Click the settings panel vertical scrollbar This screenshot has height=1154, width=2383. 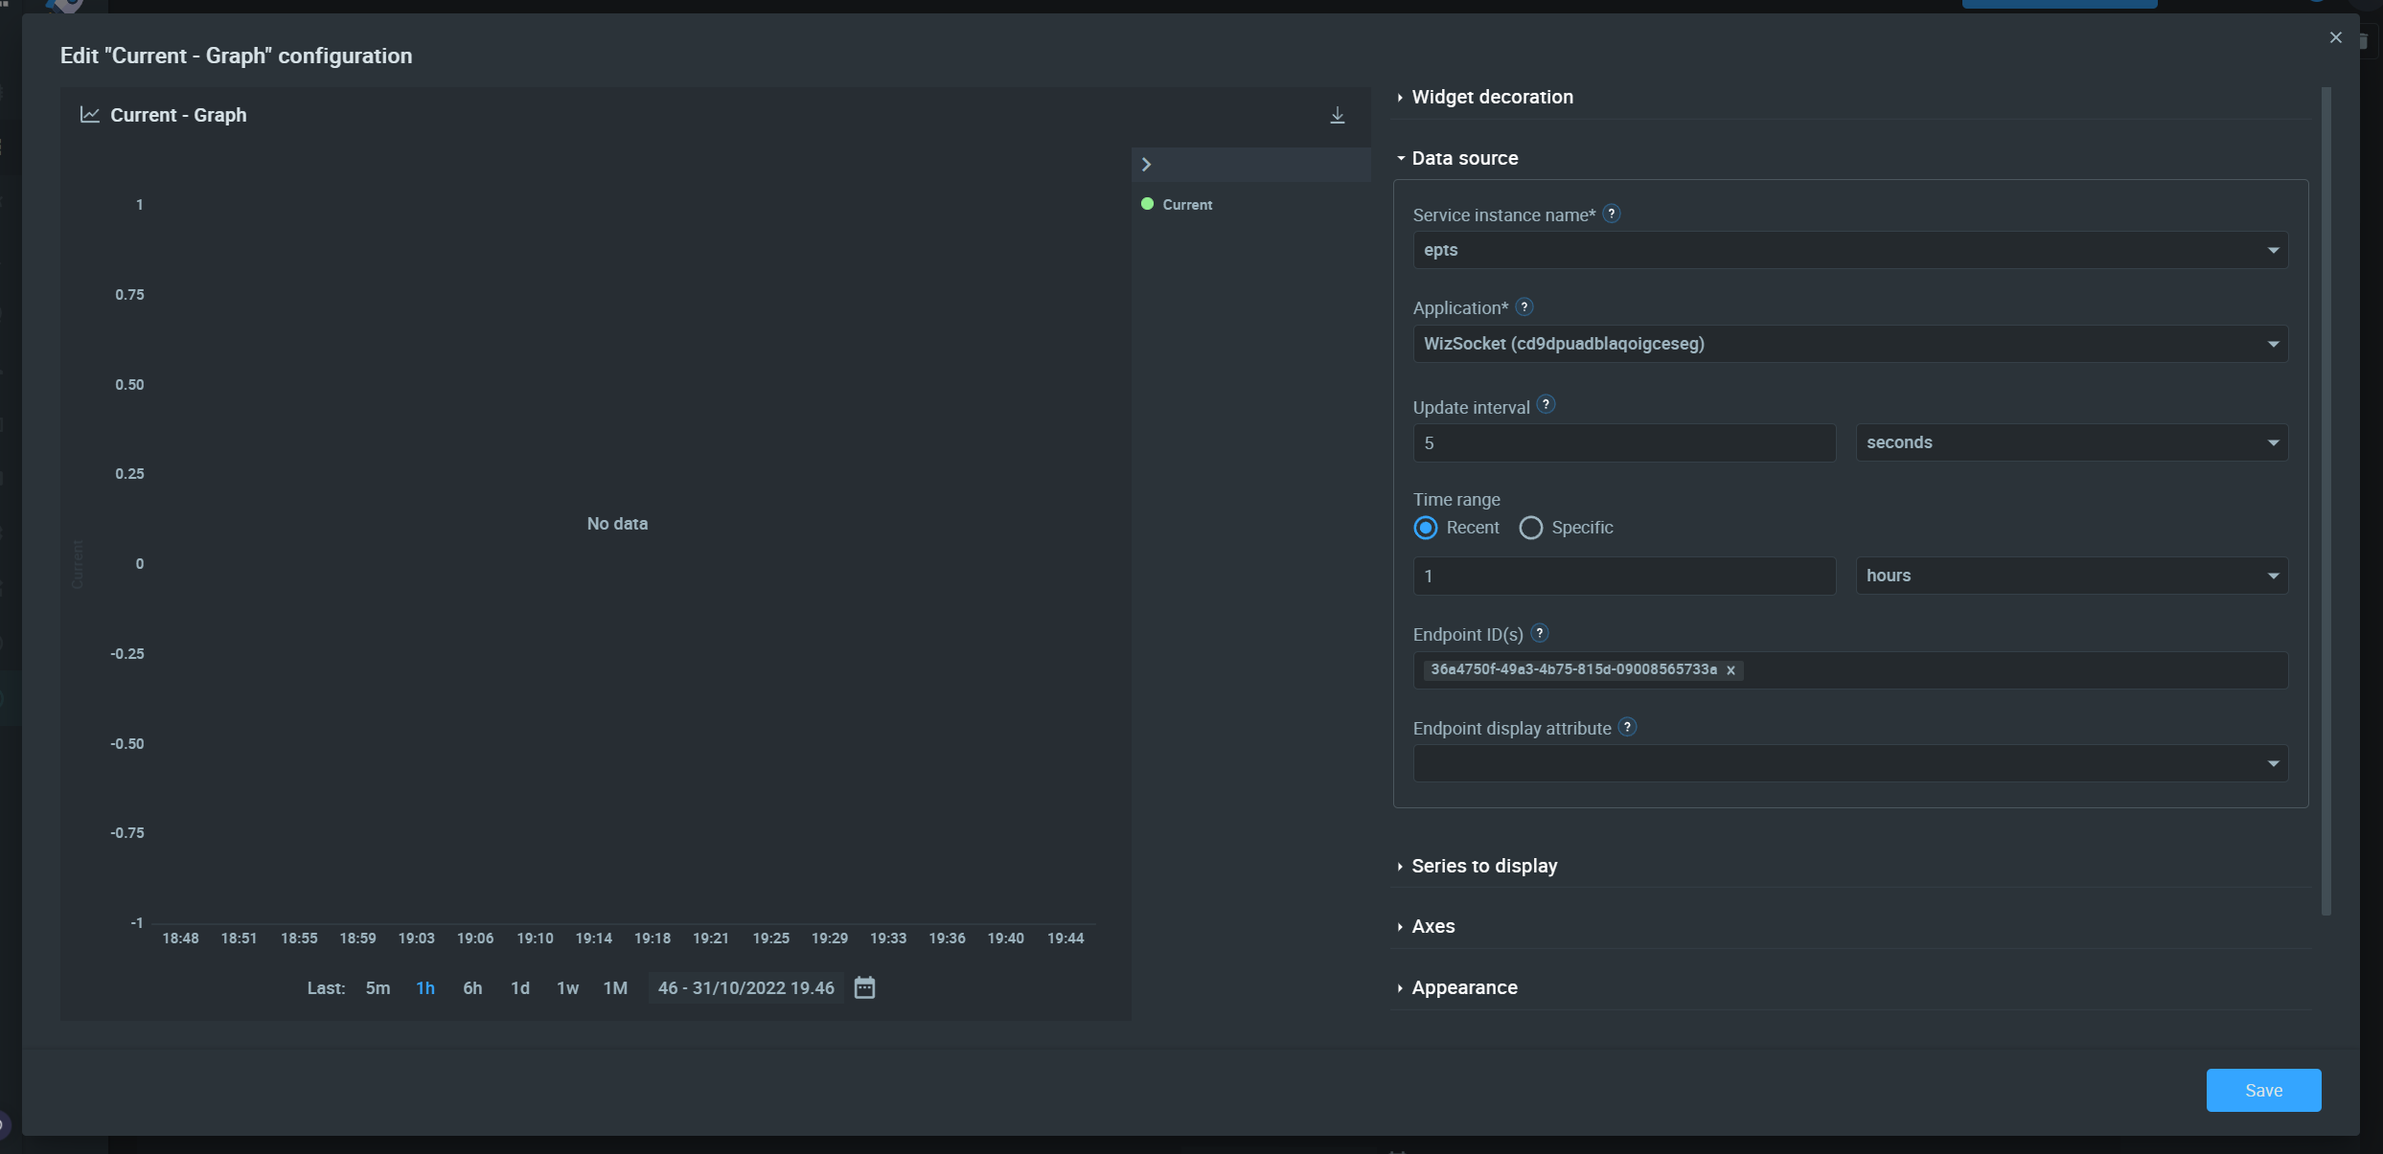(2326, 501)
